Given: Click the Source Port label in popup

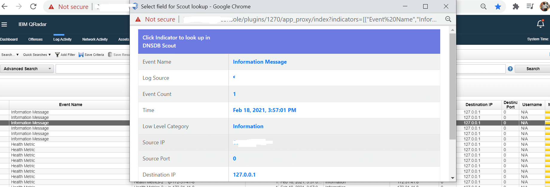Looking at the screenshot, I should click(156, 159).
